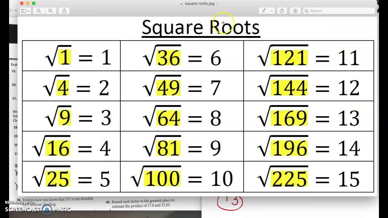Click the √121 = 11 cell
This screenshot has width=388, height=218.
pos(309,56)
